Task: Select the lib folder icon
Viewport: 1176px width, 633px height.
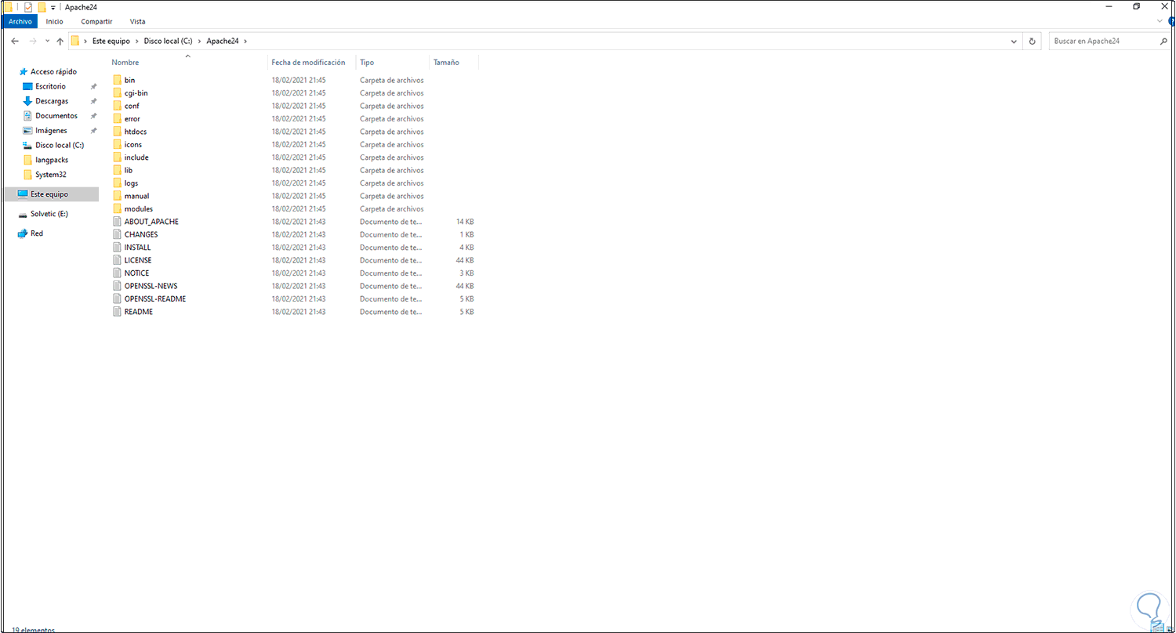Action: pyautogui.click(x=118, y=170)
